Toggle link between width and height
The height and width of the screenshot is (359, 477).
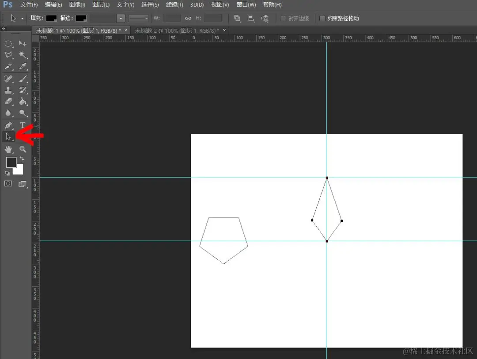click(x=188, y=18)
